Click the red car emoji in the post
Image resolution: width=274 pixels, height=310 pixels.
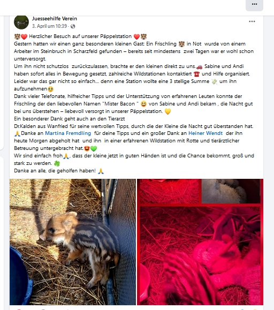tap(199, 67)
